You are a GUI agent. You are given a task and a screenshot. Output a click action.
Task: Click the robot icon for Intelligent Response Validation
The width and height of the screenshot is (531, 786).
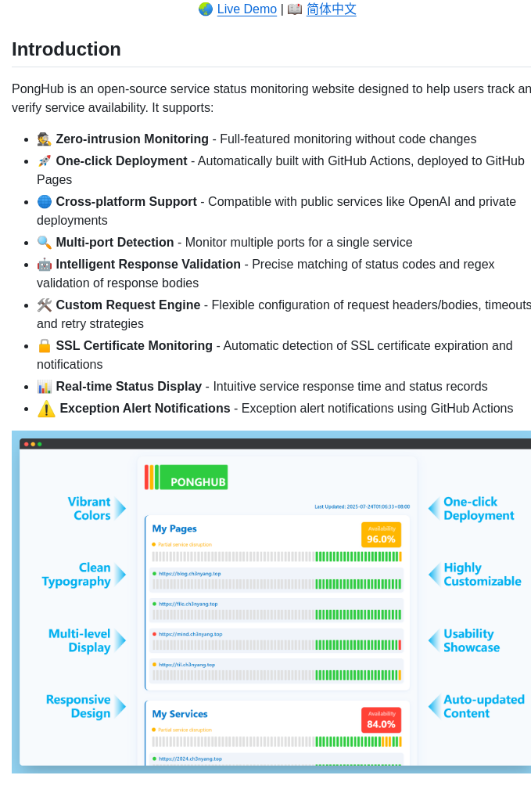[x=45, y=265]
